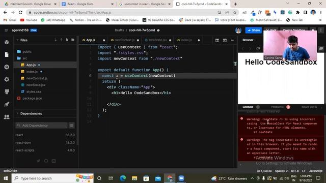Click JavaScript language mode in status bar
Viewport: 326px width, 183px height.
(x=316, y=171)
